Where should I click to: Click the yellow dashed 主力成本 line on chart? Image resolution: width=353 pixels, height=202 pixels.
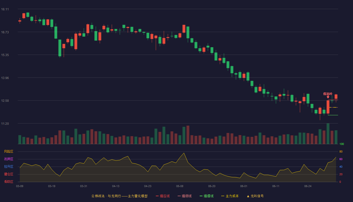(x=333, y=107)
